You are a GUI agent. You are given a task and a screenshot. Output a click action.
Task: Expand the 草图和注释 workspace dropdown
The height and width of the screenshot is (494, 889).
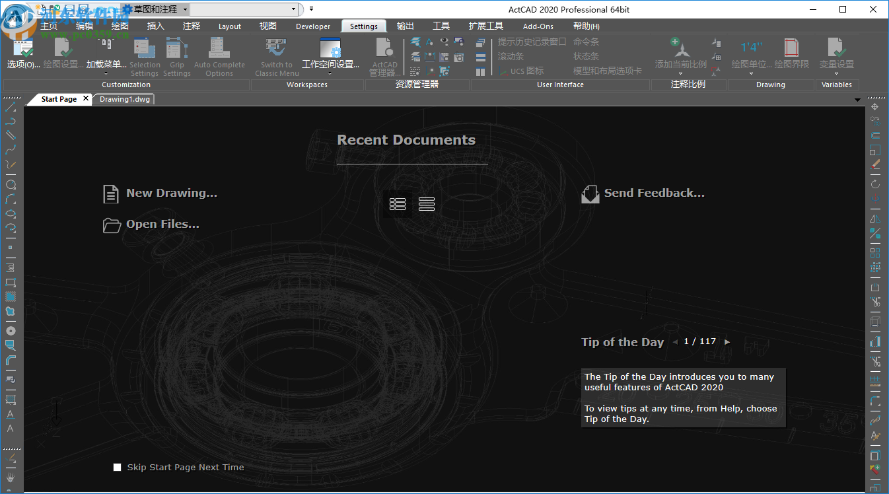tap(185, 9)
